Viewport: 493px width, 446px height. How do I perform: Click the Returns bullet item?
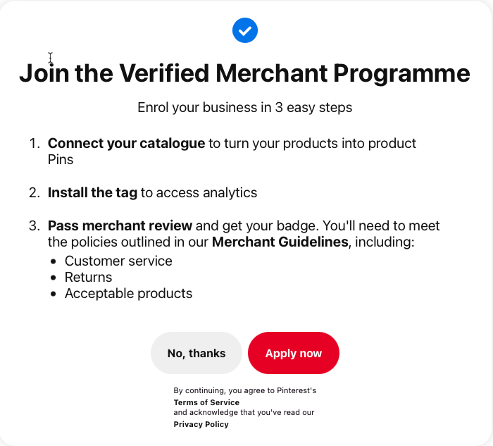click(x=88, y=278)
